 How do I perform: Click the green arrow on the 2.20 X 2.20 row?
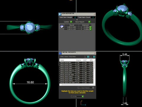coord(91,29)
